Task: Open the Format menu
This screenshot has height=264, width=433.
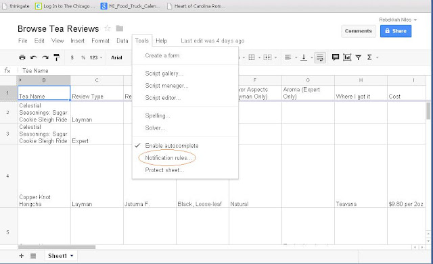Action: [100, 41]
